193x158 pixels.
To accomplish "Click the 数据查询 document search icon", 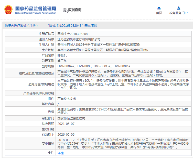I will (x=65, y=10).
